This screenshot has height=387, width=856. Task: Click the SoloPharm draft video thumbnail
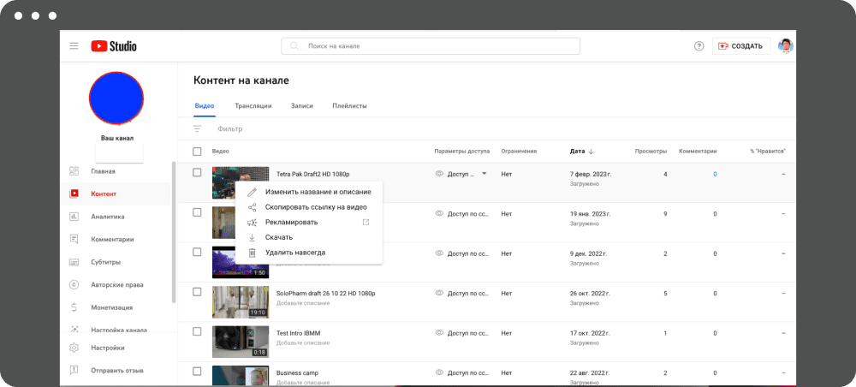point(241,302)
